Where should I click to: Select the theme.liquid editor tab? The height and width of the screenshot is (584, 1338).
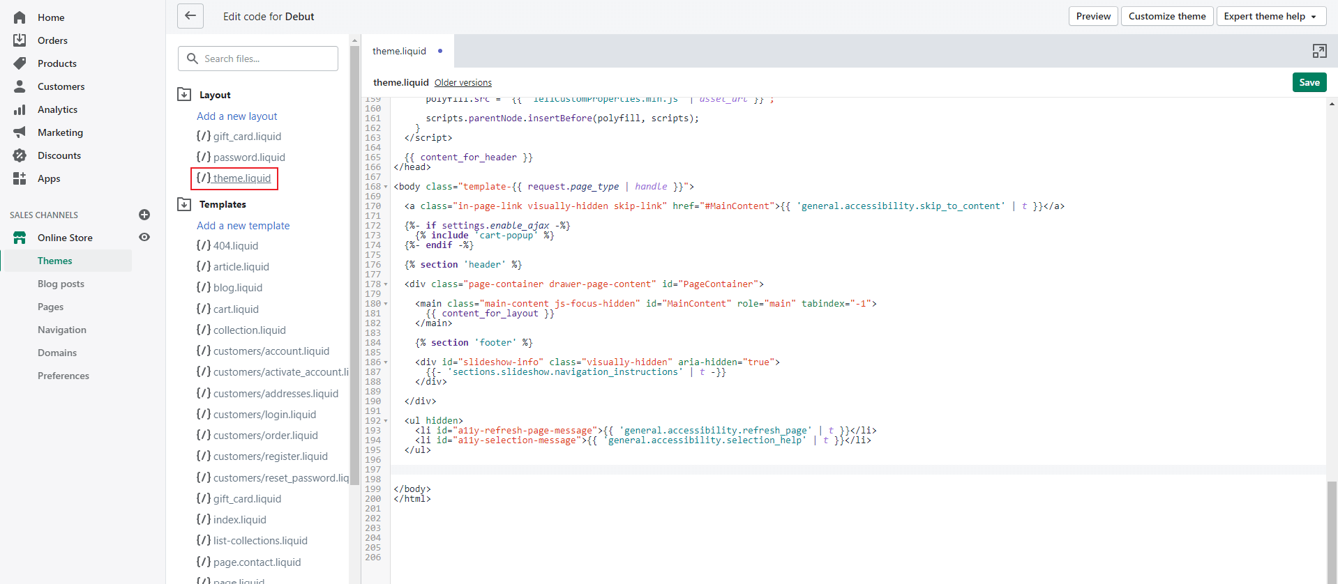pyautogui.click(x=407, y=51)
